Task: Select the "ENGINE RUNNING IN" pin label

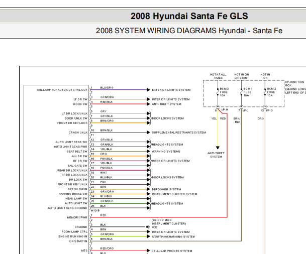Action: 73,236
